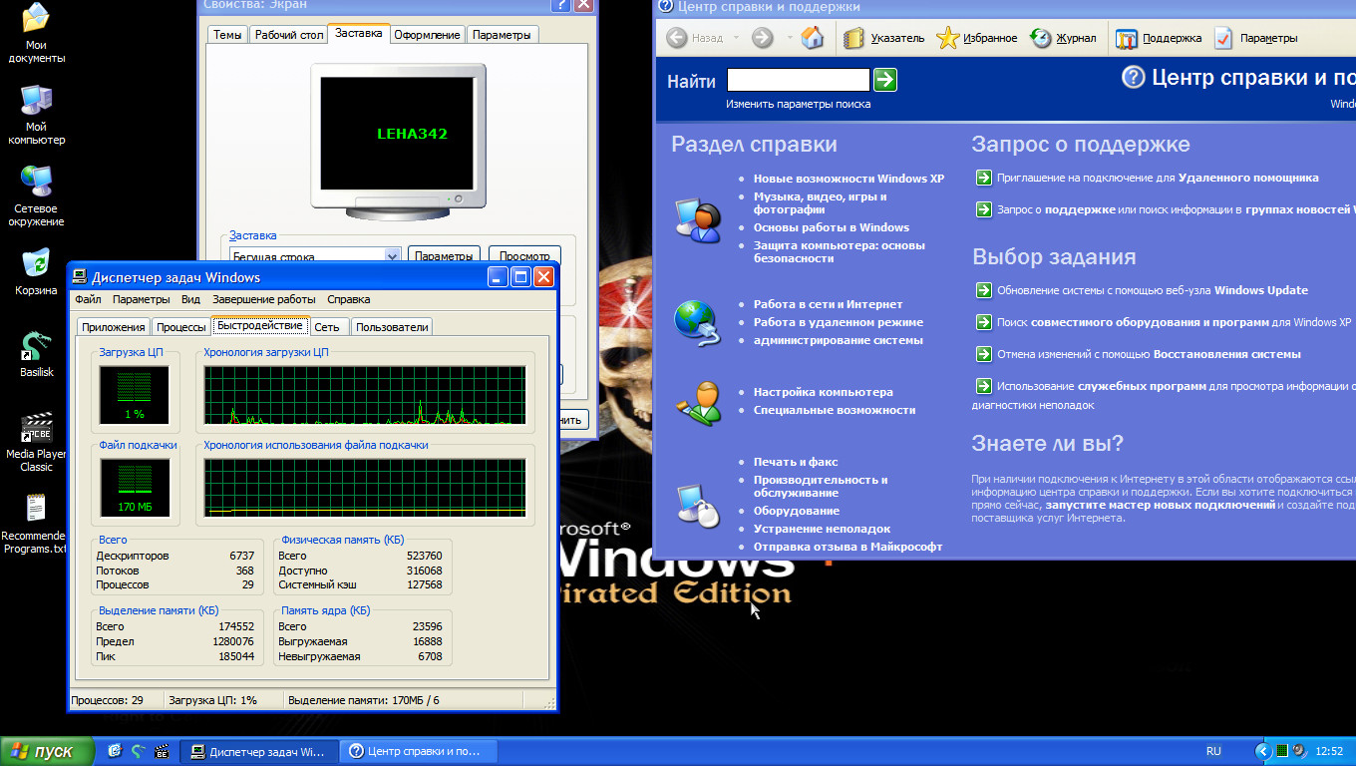1356x766 pixels.
Task: Open the Работа в сети и Интернет topic
Action: [828, 304]
